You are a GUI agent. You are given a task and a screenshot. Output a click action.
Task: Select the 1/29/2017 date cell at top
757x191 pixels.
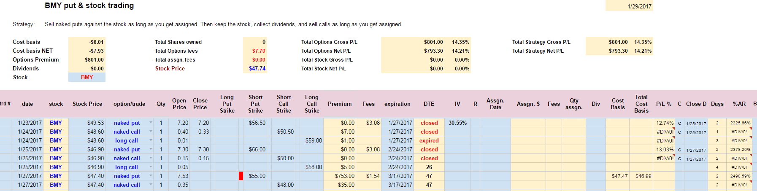click(629, 6)
